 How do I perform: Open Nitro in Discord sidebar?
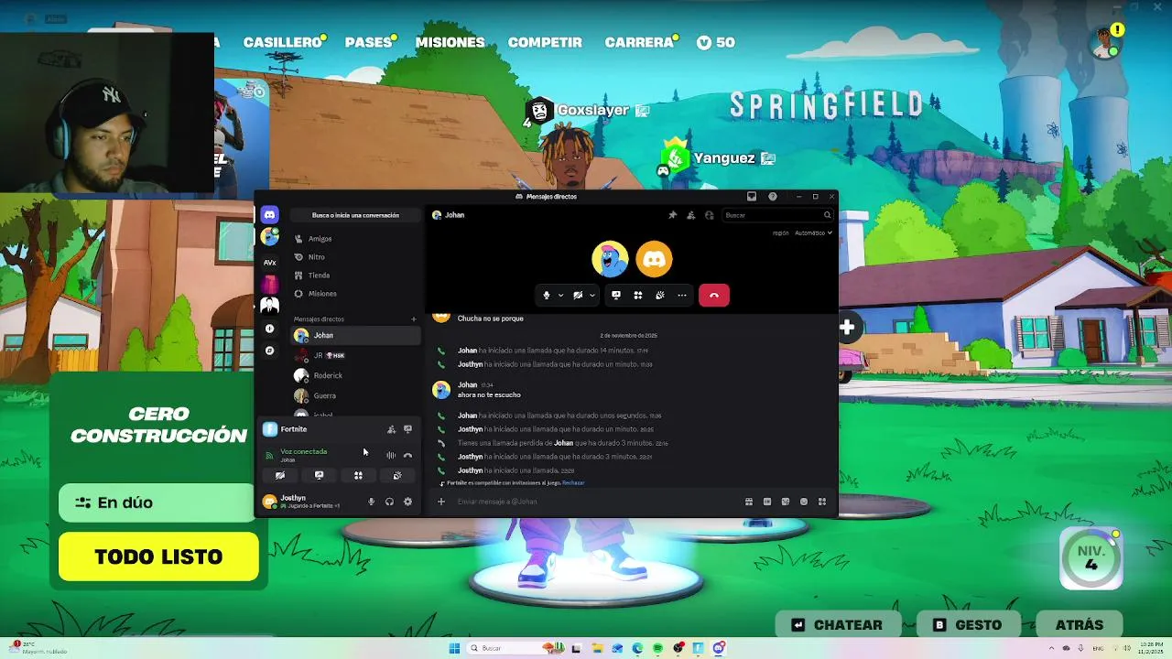(355, 257)
